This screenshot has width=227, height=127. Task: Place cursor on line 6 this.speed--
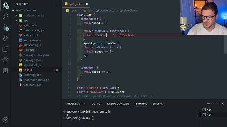point(96,35)
